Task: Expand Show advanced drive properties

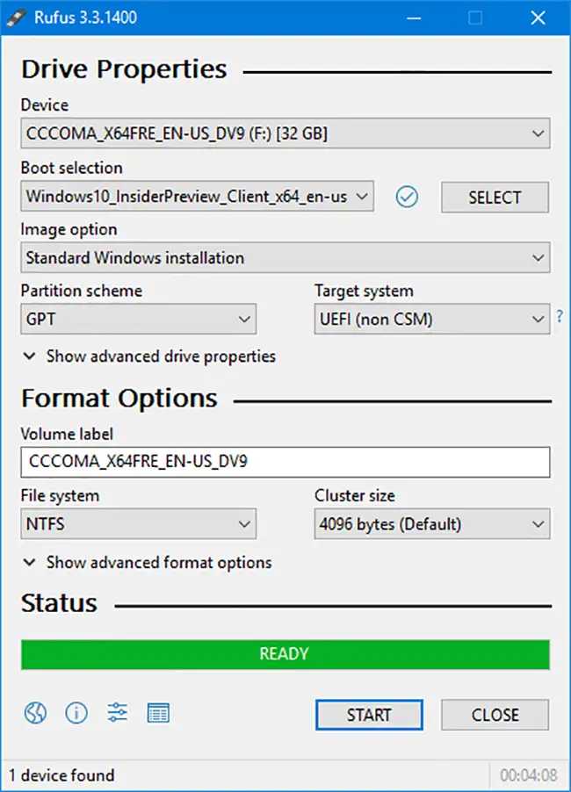Action: [149, 356]
